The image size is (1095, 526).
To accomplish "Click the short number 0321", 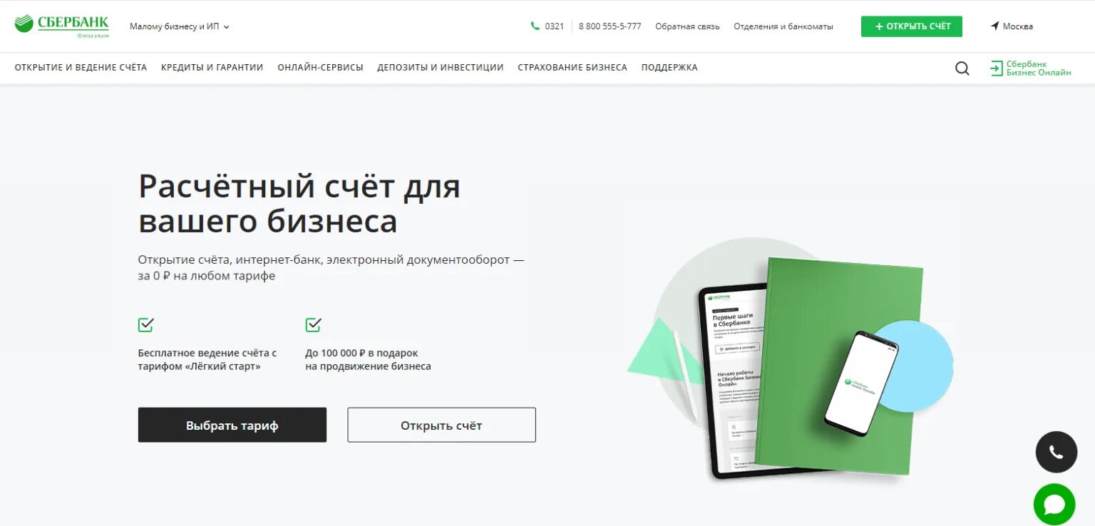I will tap(554, 26).
